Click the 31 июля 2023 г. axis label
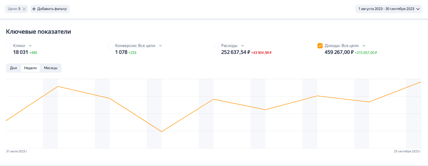Viewport: 428px width, 166px height. coord(17,151)
